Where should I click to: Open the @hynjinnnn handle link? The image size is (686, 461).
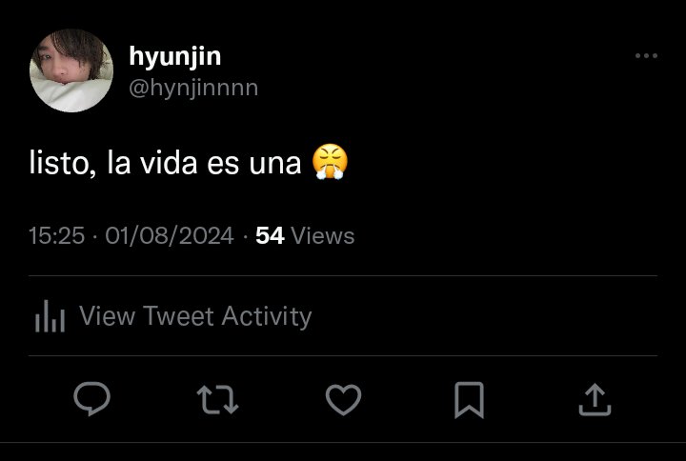pyautogui.click(x=193, y=89)
